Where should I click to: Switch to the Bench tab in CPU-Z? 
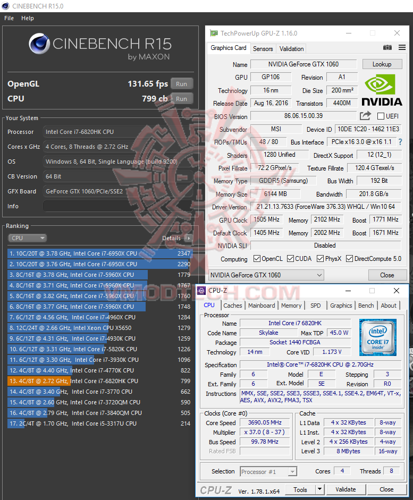(x=366, y=306)
